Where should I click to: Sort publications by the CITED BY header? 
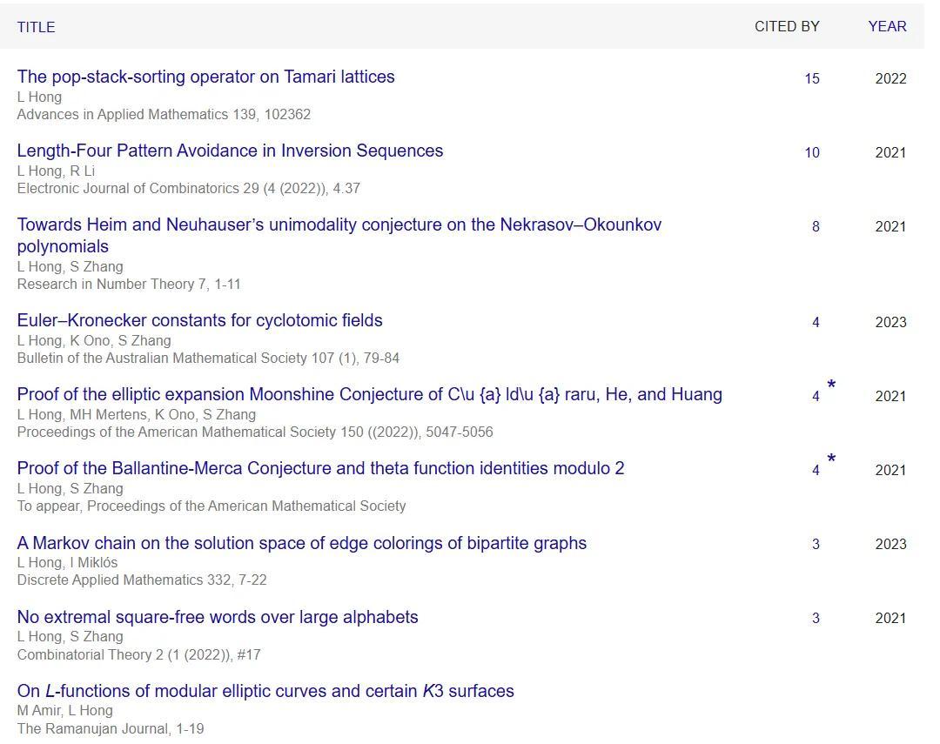[787, 26]
